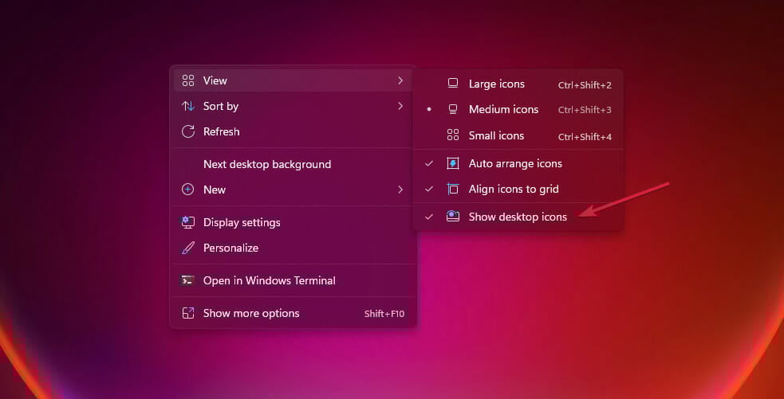Select Small icons view
This screenshot has height=399, width=784.
point(518,135)
